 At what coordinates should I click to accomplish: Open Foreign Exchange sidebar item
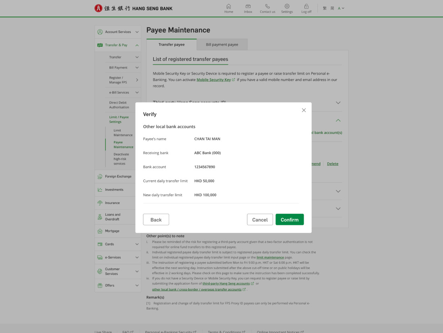[x=118, y=177]
